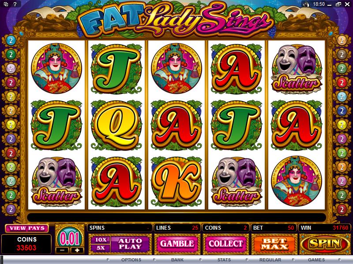This screenshot has width=353, height=264.
Task: Open the Stats menu
Action: coord(224,260)
